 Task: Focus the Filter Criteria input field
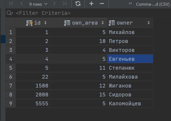[43, 13]
